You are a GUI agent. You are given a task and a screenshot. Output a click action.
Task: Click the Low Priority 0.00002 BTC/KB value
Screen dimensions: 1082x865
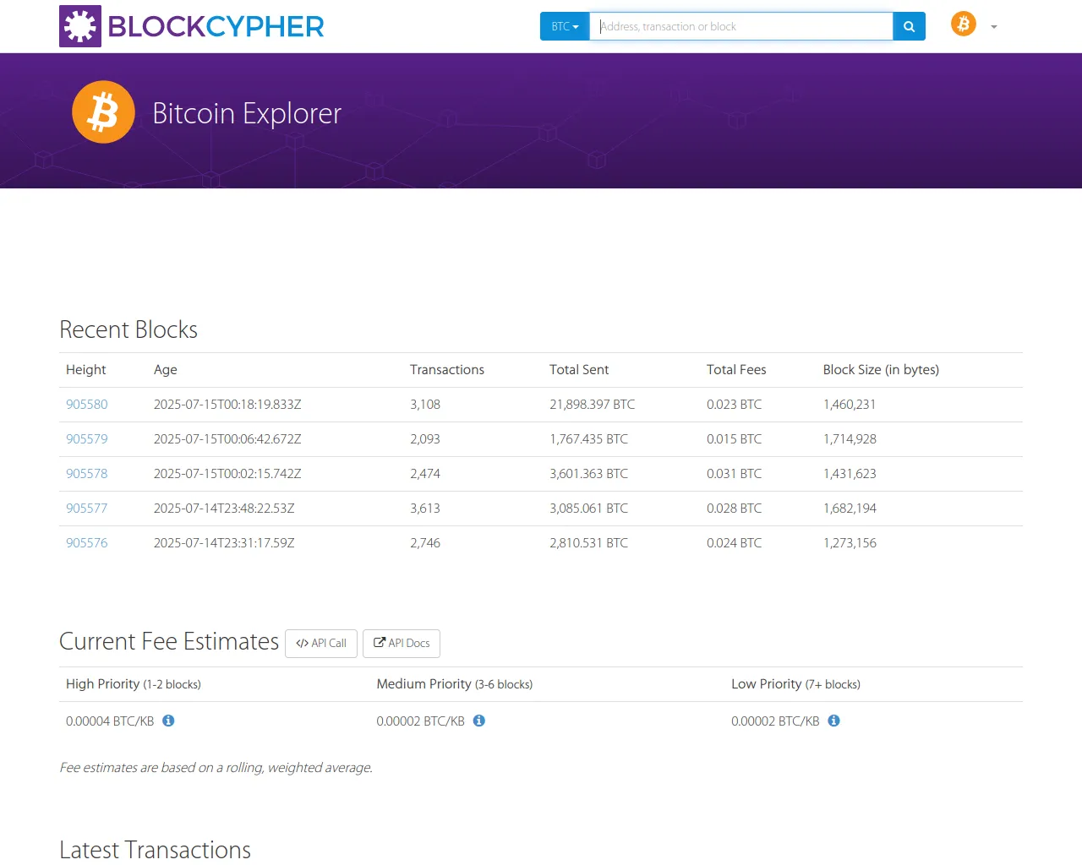click(x=775, y=721)
